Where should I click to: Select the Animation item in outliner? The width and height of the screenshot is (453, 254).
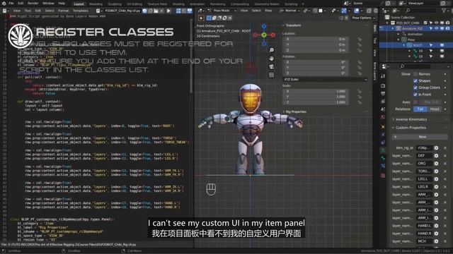(x=415, y=34)
